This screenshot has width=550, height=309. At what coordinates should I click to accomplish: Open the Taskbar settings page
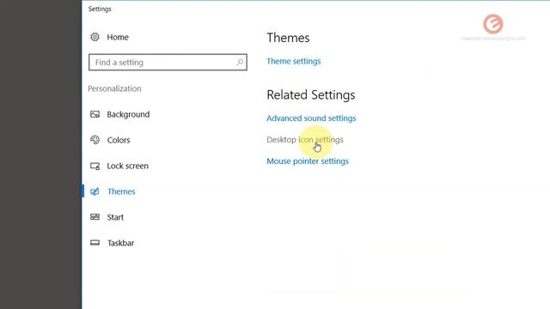tap(120, 243)
